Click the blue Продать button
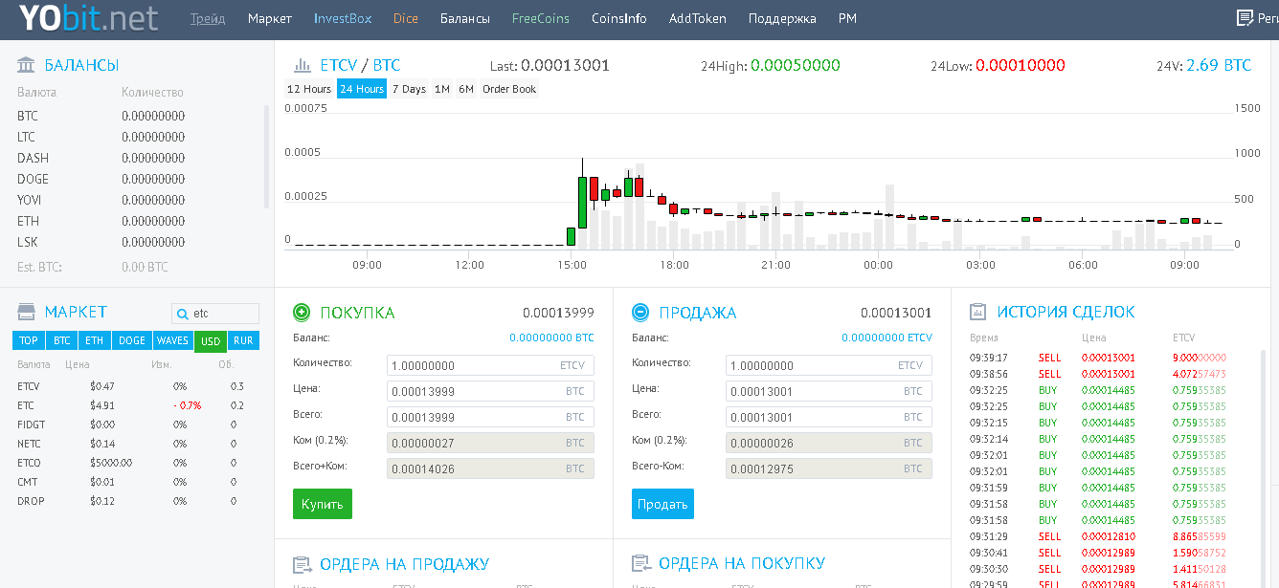Viewport: 1279px width, 588px height. pos(662,504)
